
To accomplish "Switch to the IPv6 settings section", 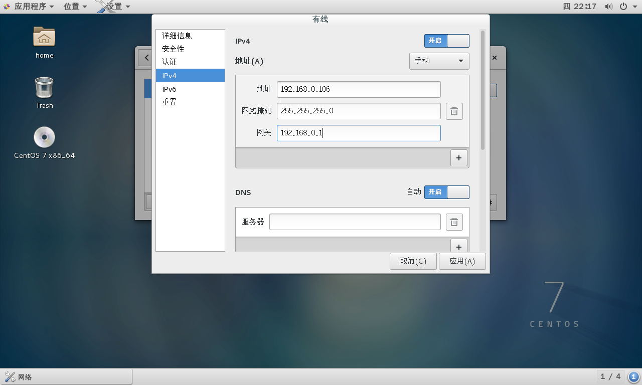I will tap(169, 89).
